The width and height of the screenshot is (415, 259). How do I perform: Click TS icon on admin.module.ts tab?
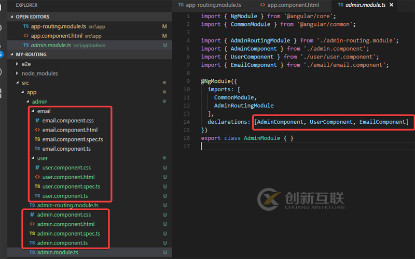tap(340, 5)
